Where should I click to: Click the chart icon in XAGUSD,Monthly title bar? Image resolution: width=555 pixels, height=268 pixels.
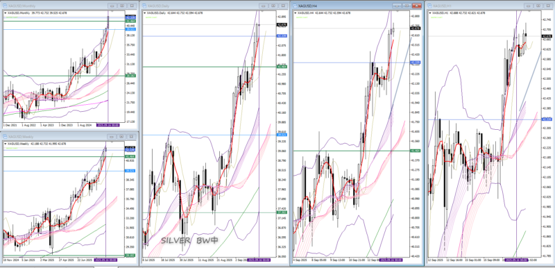pyautogui.click(x=5, y=6)
